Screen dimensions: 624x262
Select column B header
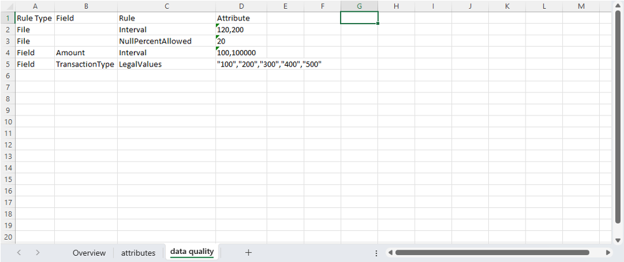pyautogui.click(x=86, y=6)
